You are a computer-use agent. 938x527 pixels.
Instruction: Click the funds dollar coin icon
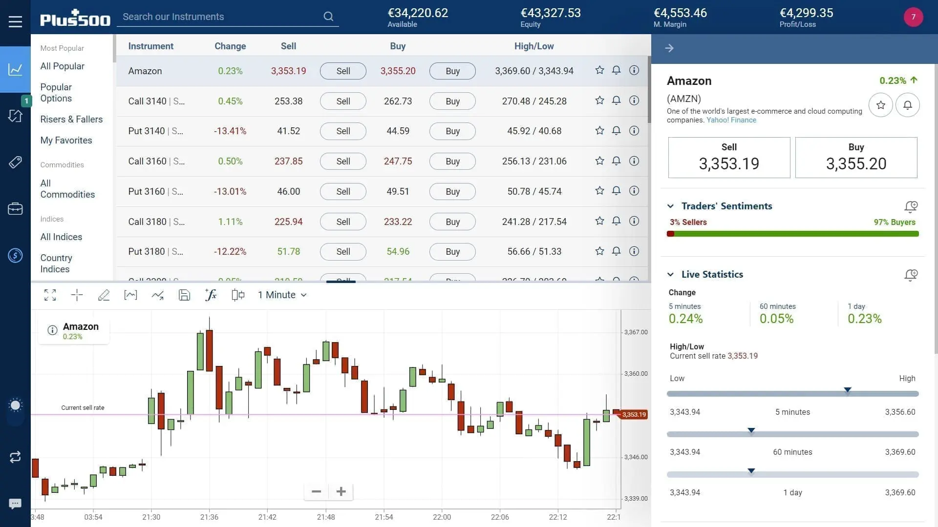point(15,255)
